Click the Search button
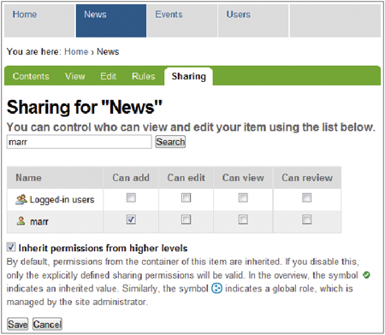The height and width of the screenshot is (335, 385). (x=170, y=142)
